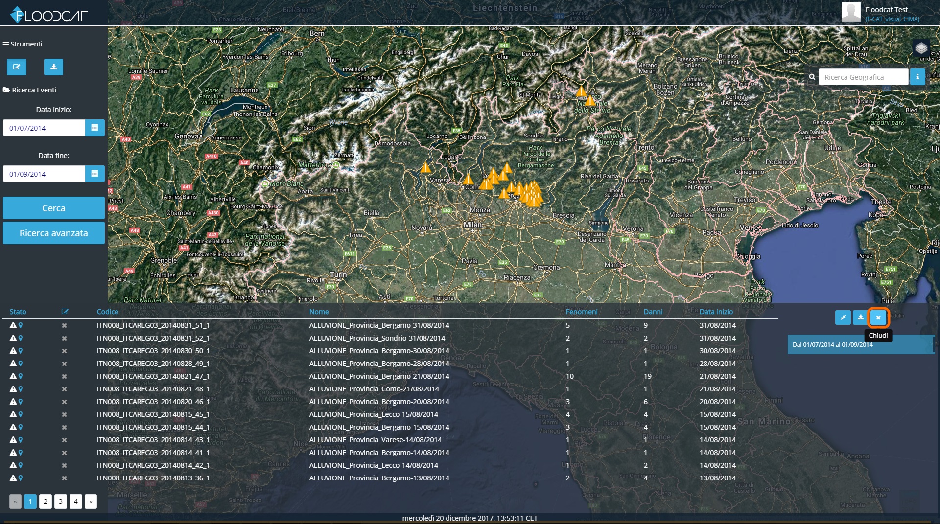
Task: Focus the Ricerca Geografica search box
Action: [x=863, y=77]
